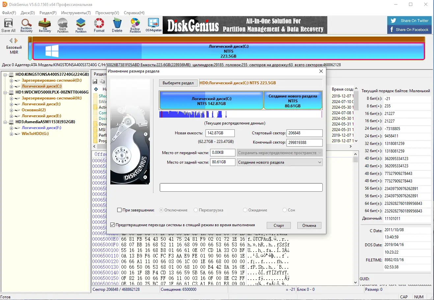Screen dimensions: 434x300
Task: Click the Share On Twitter icon
Action: click(x=393, y=20)
